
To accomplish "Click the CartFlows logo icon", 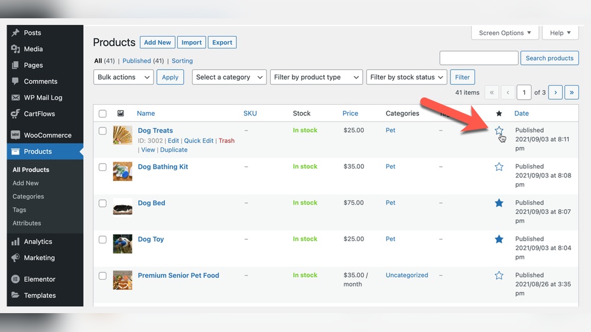I will pos(15,114).
